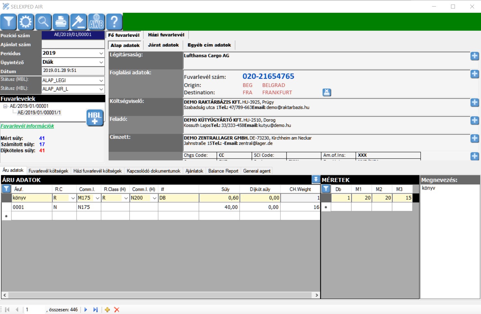Open the Ügyintéző dropdown showing Diák

101,62
